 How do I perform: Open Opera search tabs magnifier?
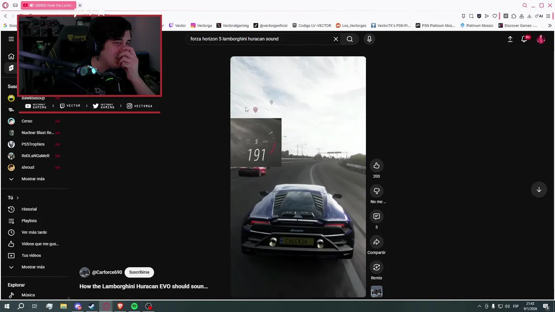click(x=525, y=5)
